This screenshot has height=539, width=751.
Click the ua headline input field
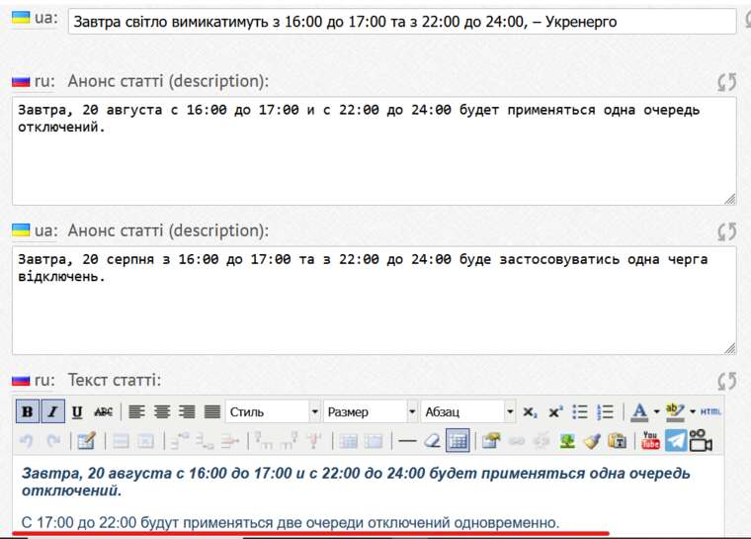(x=401, y=21)
